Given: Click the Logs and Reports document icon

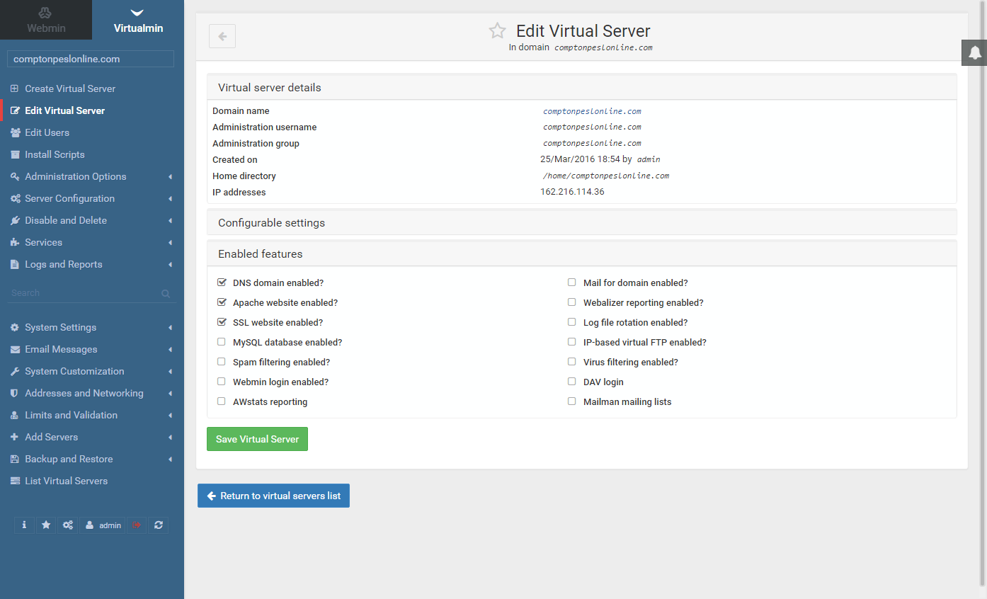Looking at the screenshot, I should click(15, 264).
